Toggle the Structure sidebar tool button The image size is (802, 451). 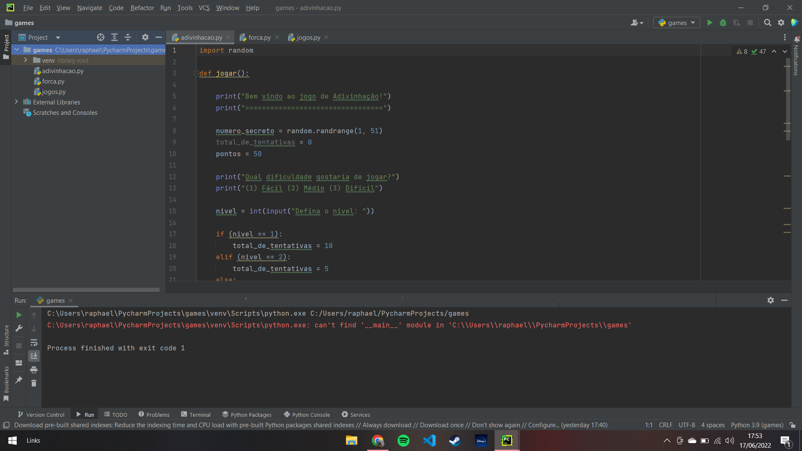tap(6, 339)
